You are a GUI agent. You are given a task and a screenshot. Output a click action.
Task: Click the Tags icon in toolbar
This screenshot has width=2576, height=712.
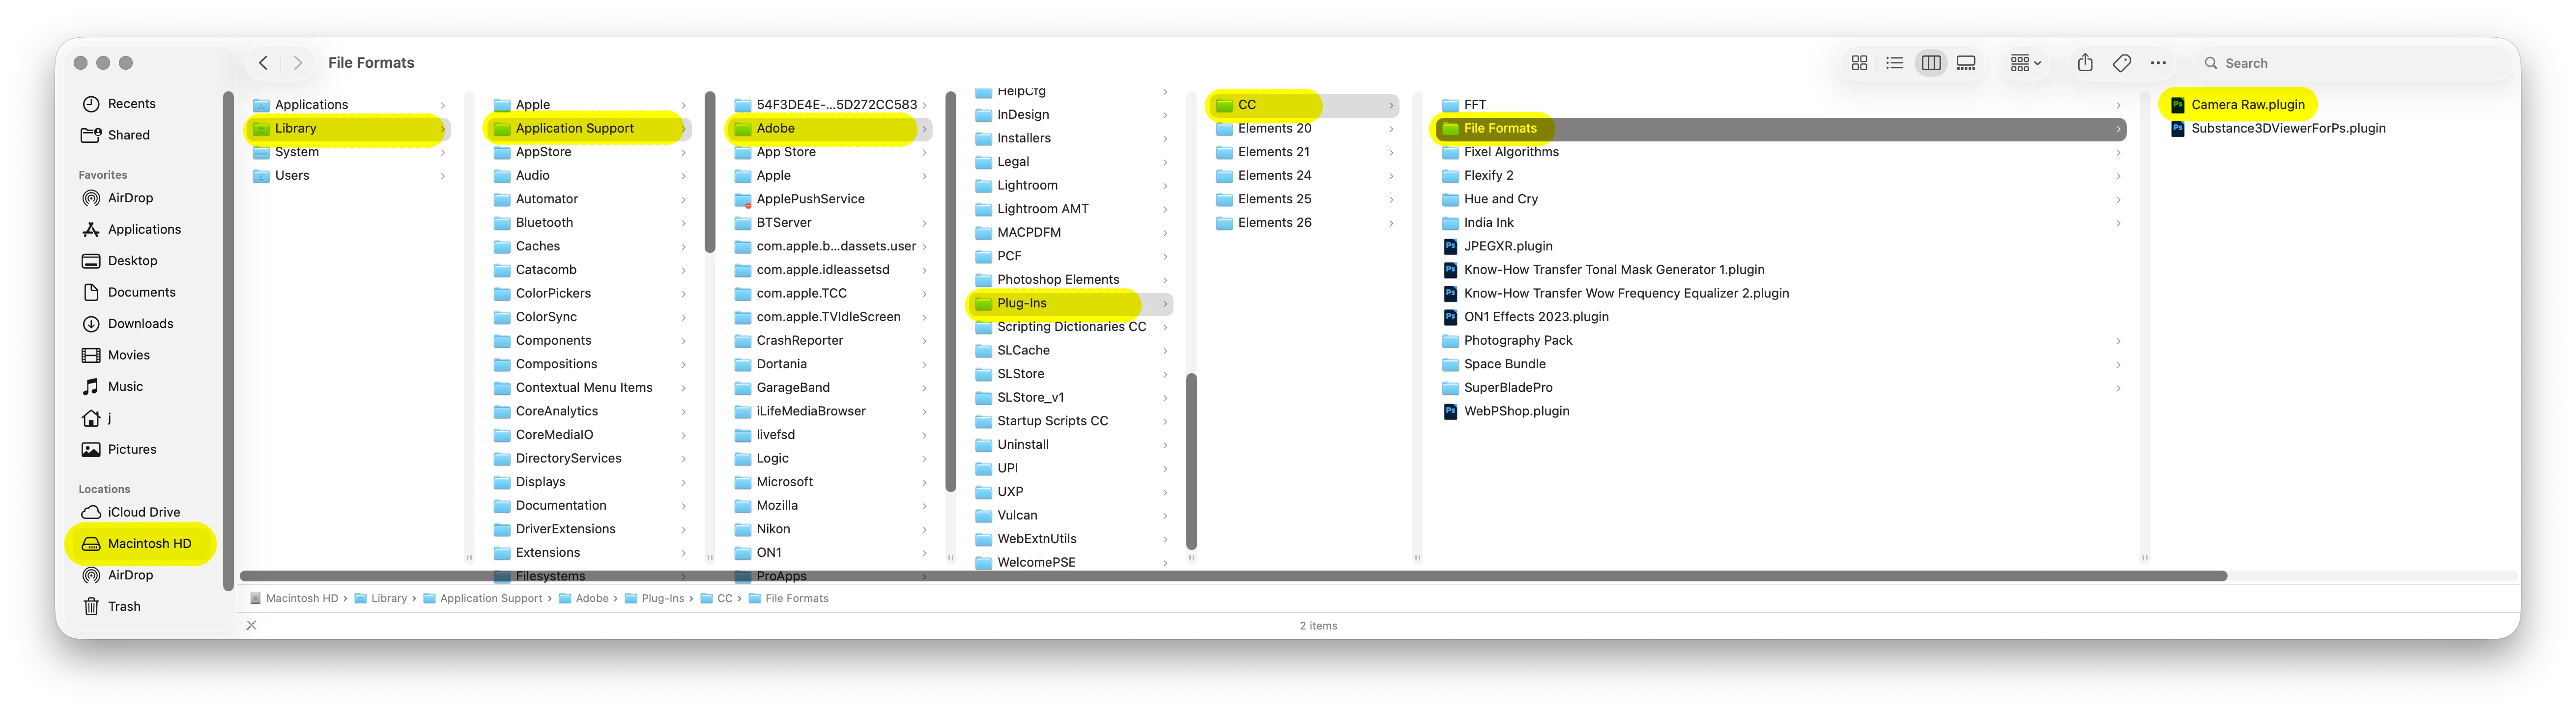coord(2121,63)
